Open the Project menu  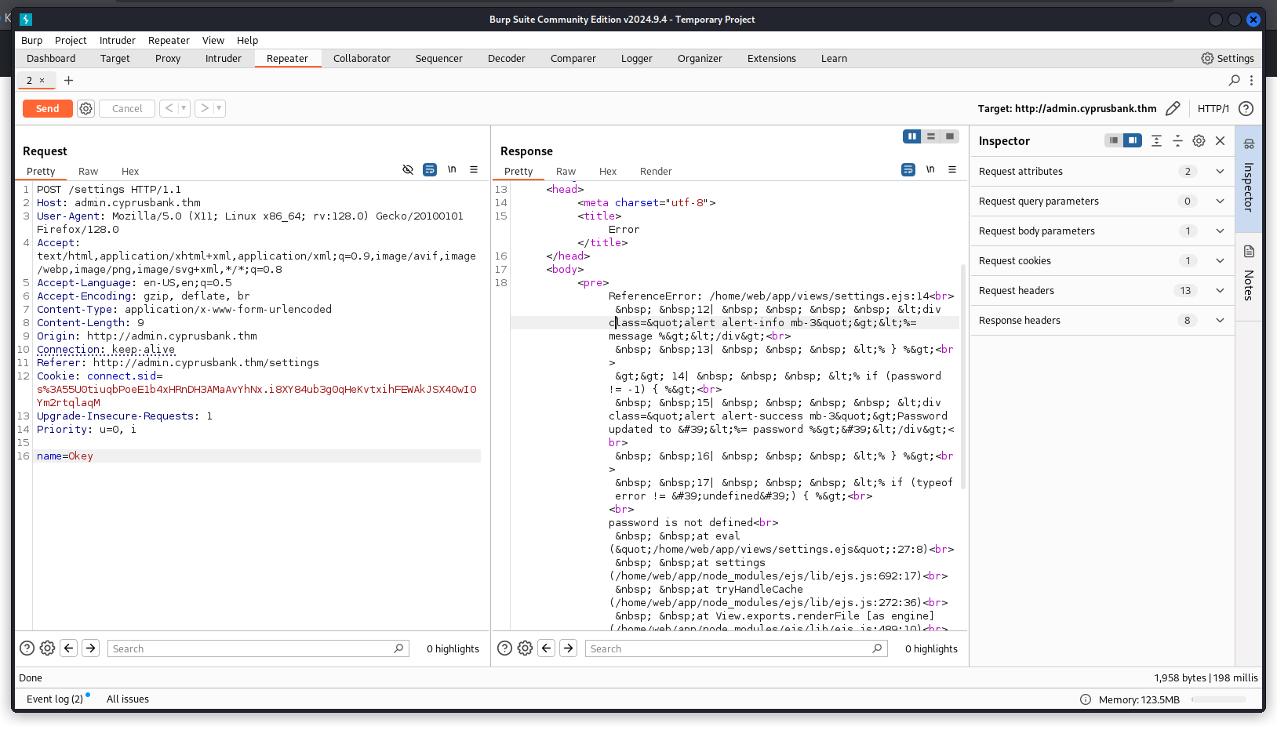(x=71, y=40)
